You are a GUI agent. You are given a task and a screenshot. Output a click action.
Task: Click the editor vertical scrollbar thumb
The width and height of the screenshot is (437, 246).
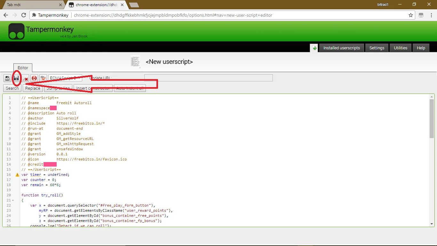click(432, 119)
